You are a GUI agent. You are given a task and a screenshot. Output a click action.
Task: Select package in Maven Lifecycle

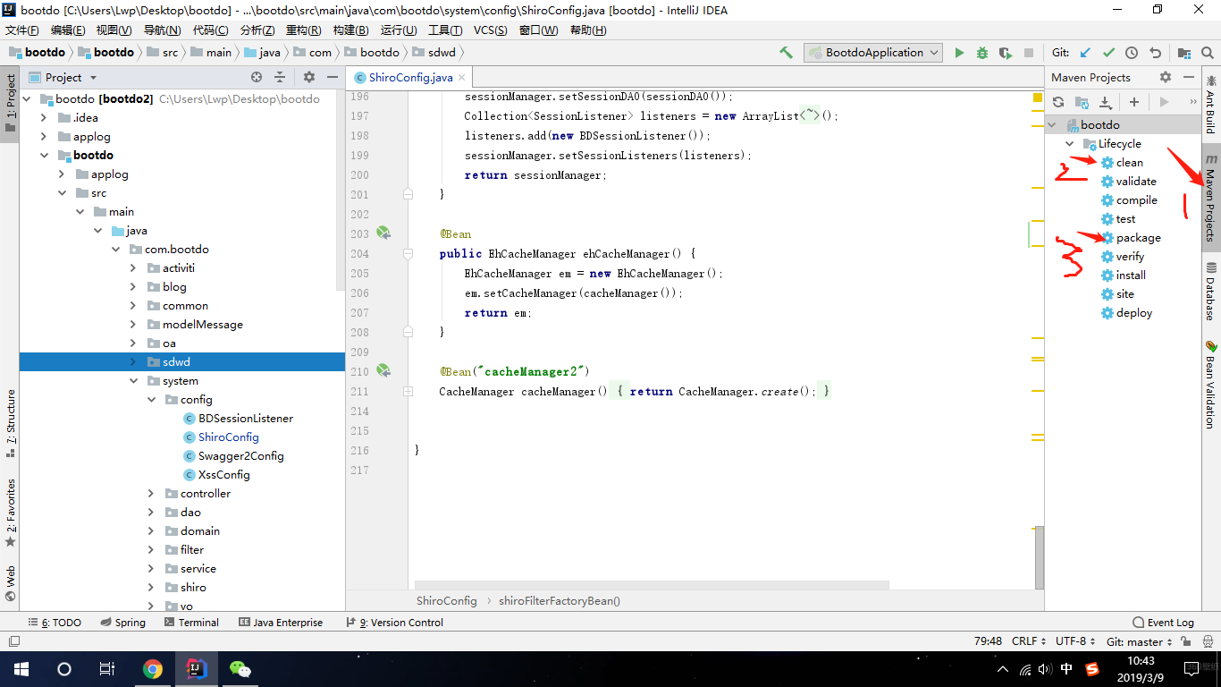click(1138, 238)
